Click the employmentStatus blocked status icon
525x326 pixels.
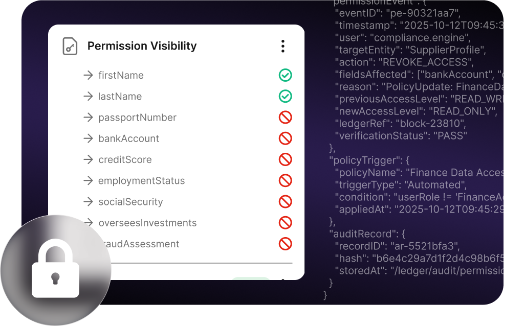pos(285,180)
